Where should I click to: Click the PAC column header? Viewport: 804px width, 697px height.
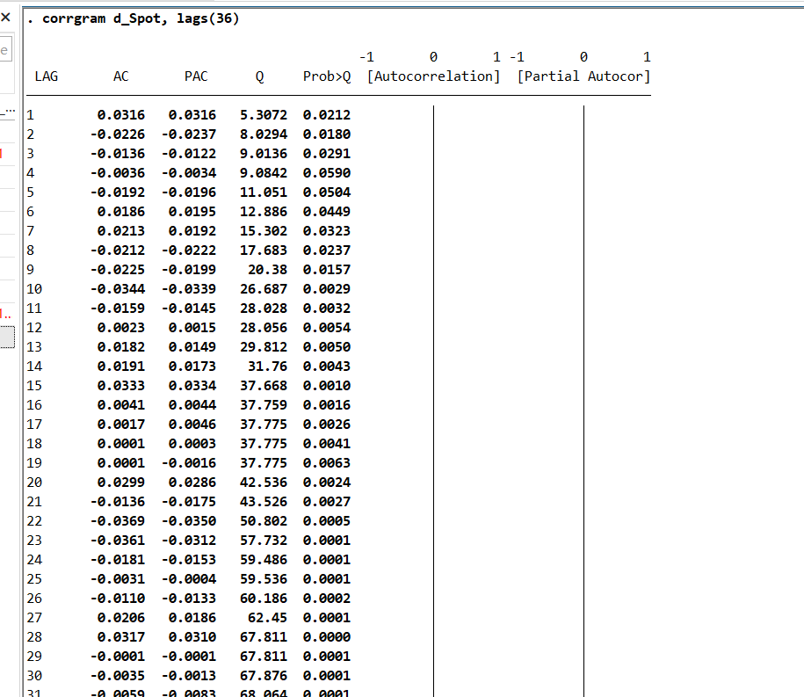click(196, 76)
